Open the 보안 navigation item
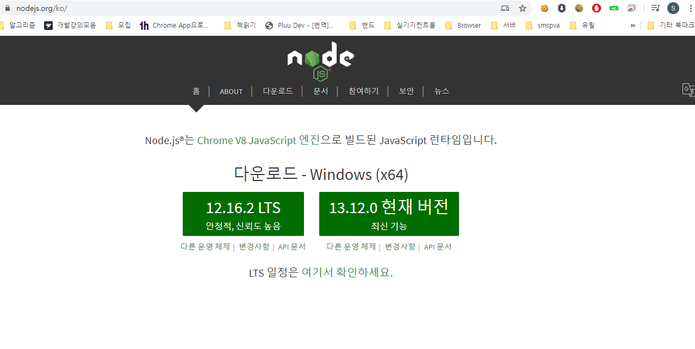This screenshot has height=349, width=695. (x=407, y=91)
